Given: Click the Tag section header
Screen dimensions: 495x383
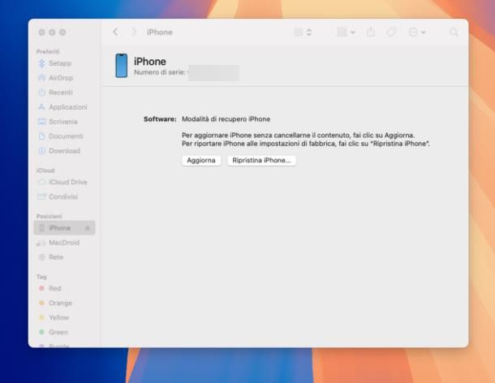Looking at the screenshot, I should coord(41,277).
